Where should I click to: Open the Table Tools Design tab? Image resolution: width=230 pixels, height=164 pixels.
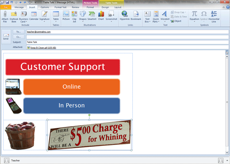coord(105,7)
